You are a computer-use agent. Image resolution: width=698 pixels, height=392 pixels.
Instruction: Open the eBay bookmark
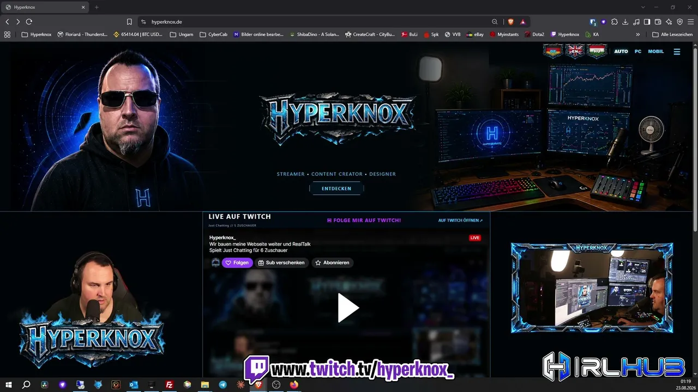pyautogui.click(x=476, y=34)
